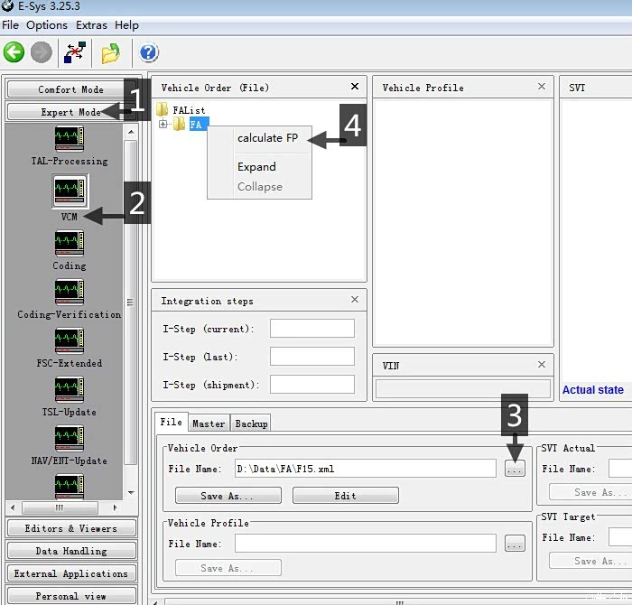632x605 pixels.
Task: Open the TSL-Update module icon
Action: coord(69,390)
